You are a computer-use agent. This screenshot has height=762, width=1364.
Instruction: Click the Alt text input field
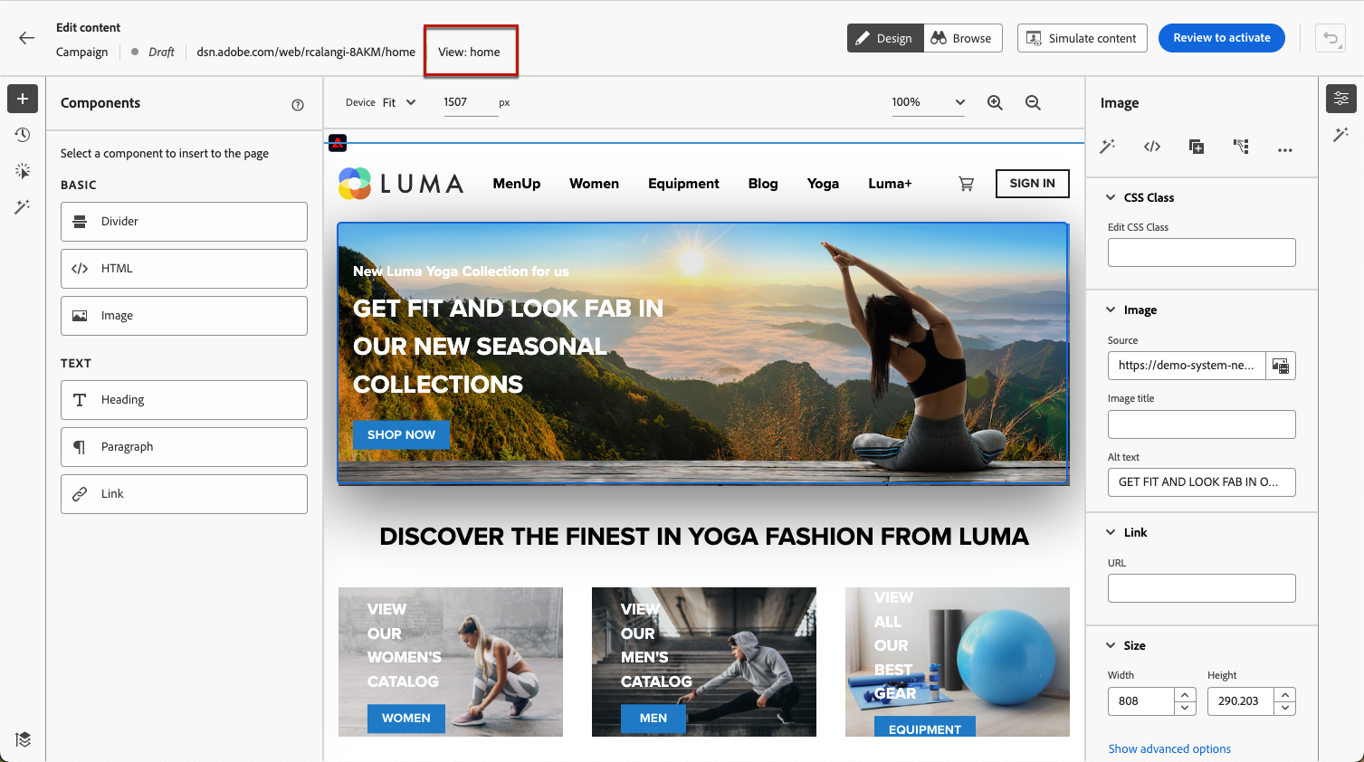[1202, 482]
